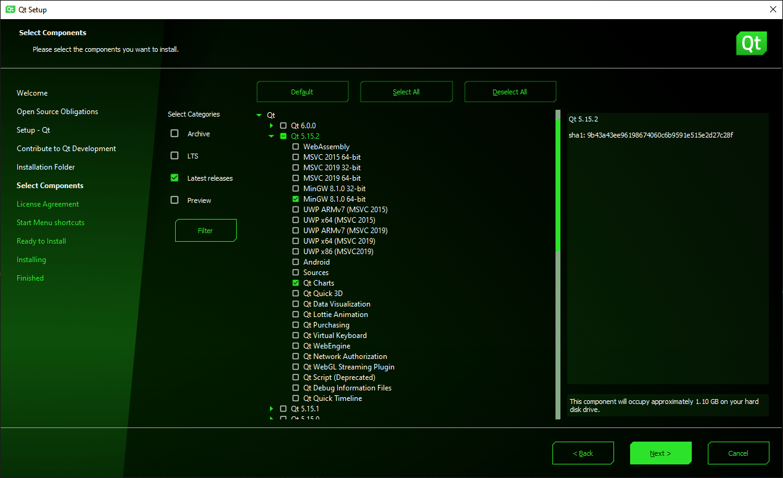Check the WebAssembly component
The height and width of the screenshot is (478, 783).
295,147
